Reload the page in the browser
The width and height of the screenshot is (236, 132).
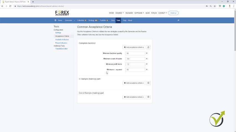(10, 6)
